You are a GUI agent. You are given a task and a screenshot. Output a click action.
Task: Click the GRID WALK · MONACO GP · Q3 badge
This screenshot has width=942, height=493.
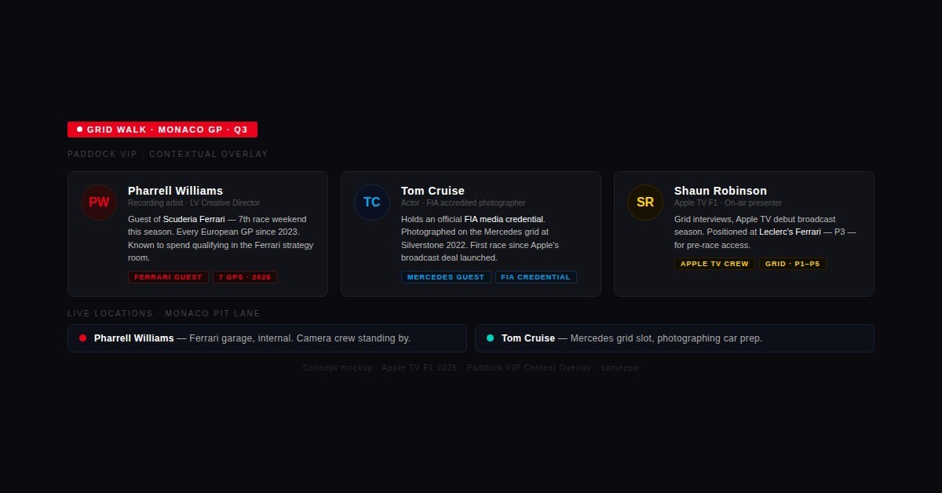(x=162, y=130)
